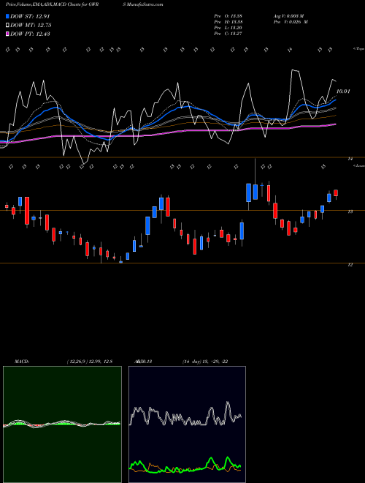Click the price axis label 12
365x483 pixels.
[350, 265]
